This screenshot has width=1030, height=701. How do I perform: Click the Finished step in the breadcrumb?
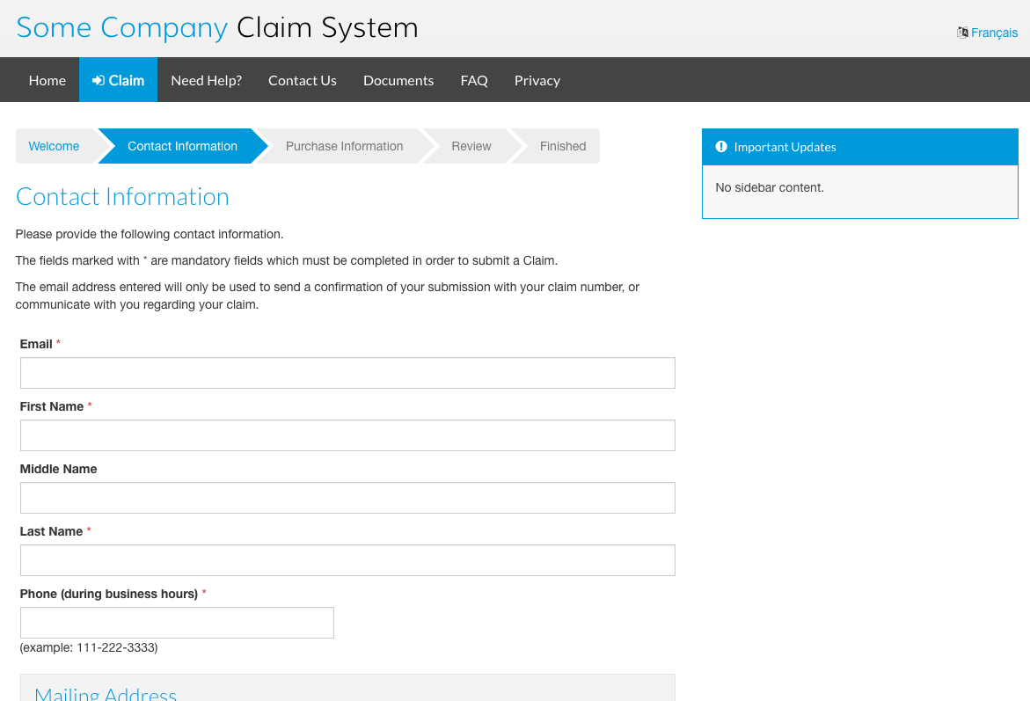pyautogui.click(x=563, y=146)
